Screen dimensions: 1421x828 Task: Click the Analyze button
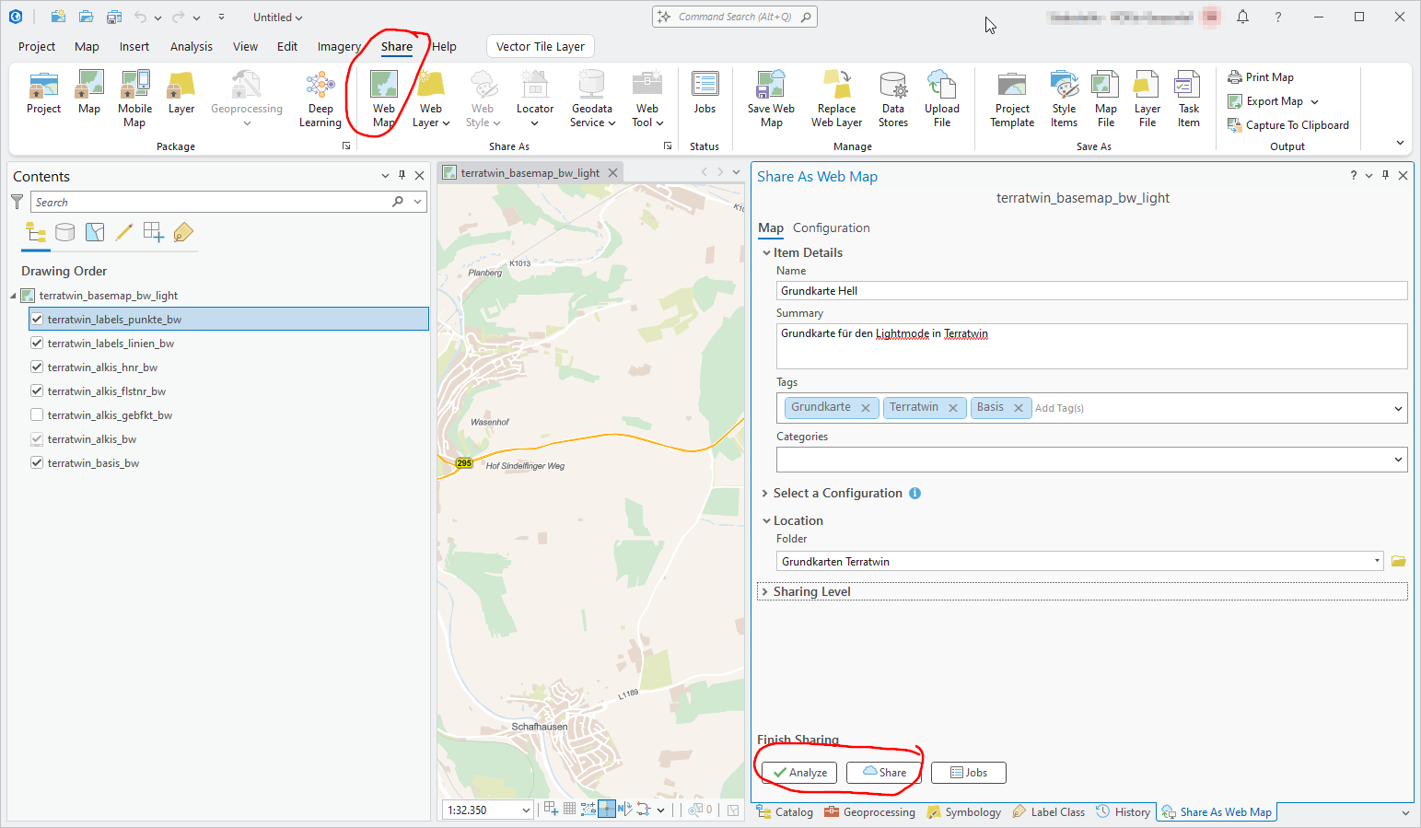(x=798, y=773)
